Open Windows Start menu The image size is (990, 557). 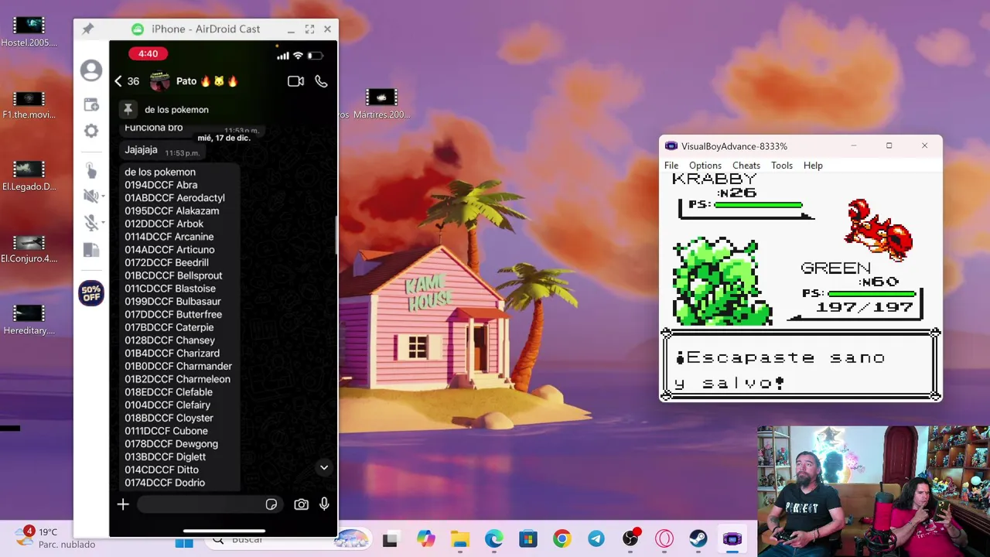(184, 542)
